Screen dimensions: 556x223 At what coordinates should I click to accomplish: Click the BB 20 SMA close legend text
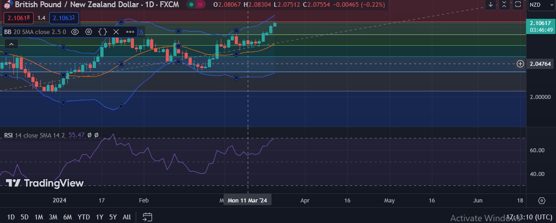(35, 32)
